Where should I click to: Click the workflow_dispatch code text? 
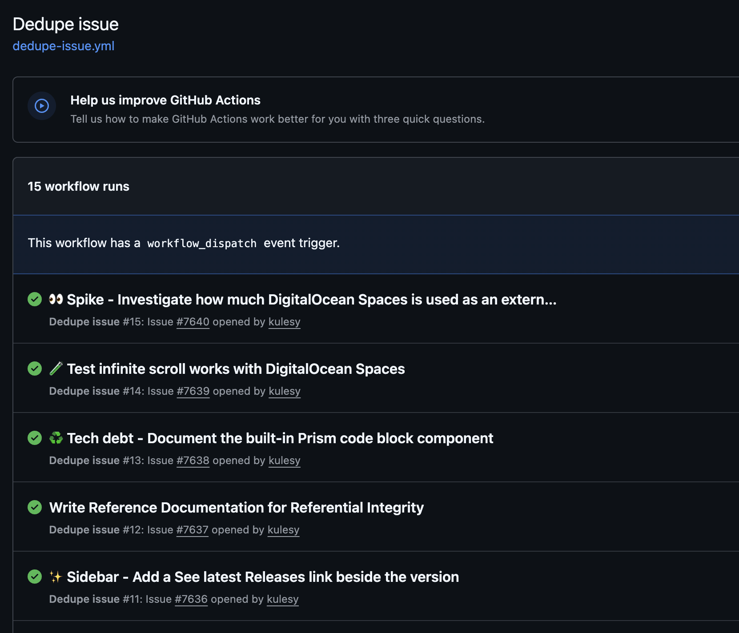[202, 244]
